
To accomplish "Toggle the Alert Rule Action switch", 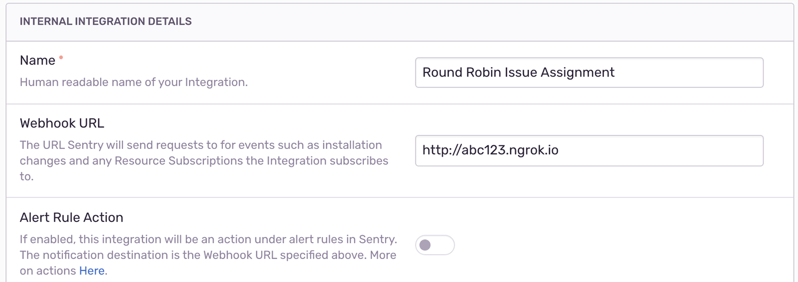I will [x=435, y=245].
